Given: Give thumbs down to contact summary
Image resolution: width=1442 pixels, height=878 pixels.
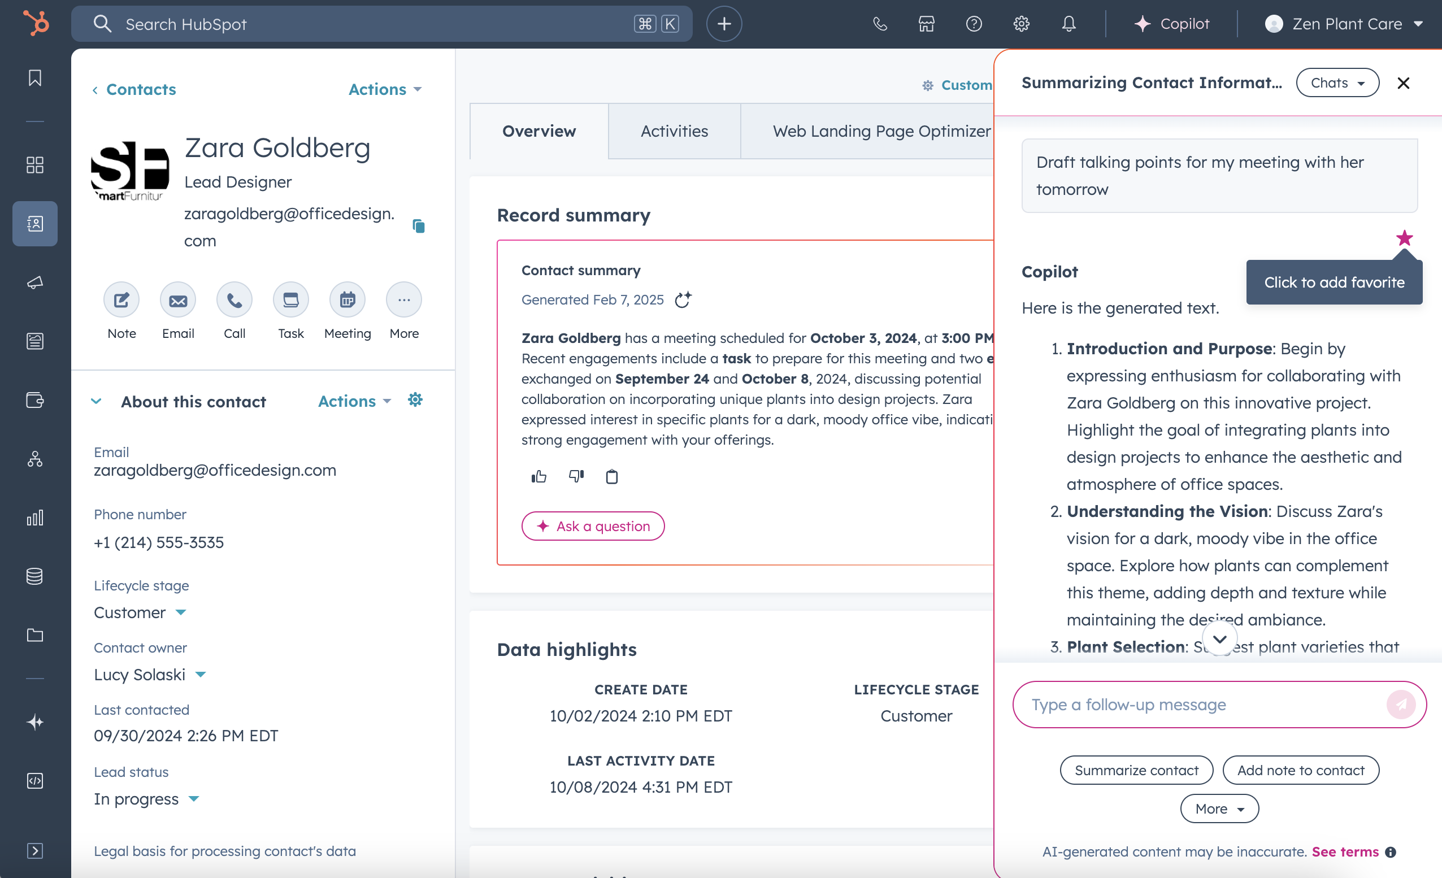Looking at the screenshot, I should click(x=576, y=476).
